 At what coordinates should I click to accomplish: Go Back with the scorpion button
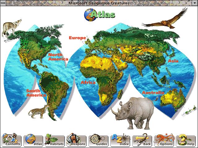142,140
